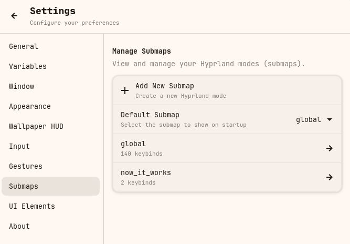Select the Input section

[19, 146]
